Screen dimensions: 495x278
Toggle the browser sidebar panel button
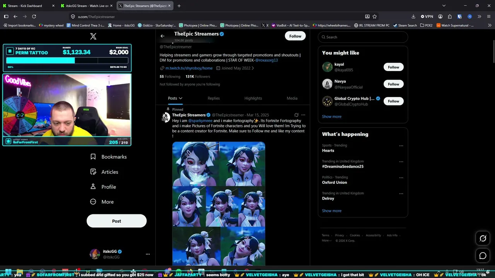(x=6, y=17)
